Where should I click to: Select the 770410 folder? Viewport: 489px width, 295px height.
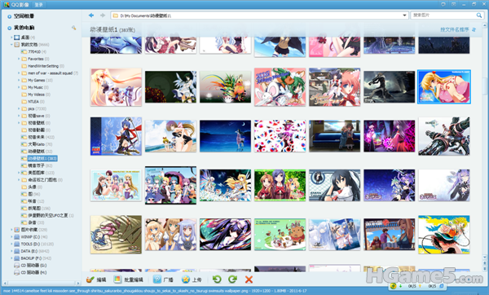(x=33, y=52)
